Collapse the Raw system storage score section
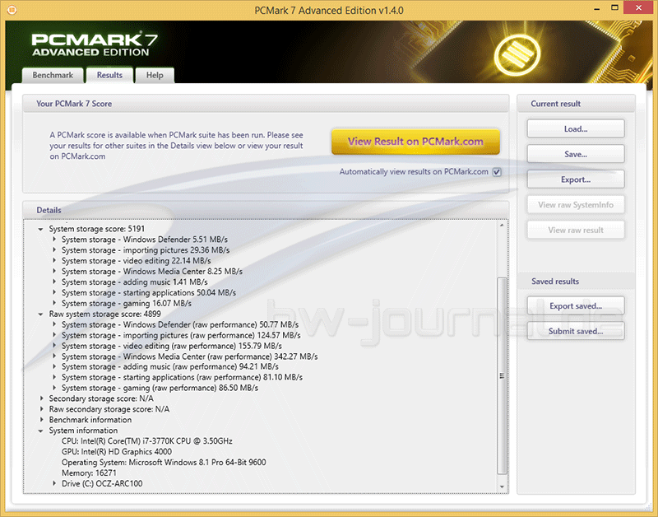658x517 pixels. click(x=39, y=314)
